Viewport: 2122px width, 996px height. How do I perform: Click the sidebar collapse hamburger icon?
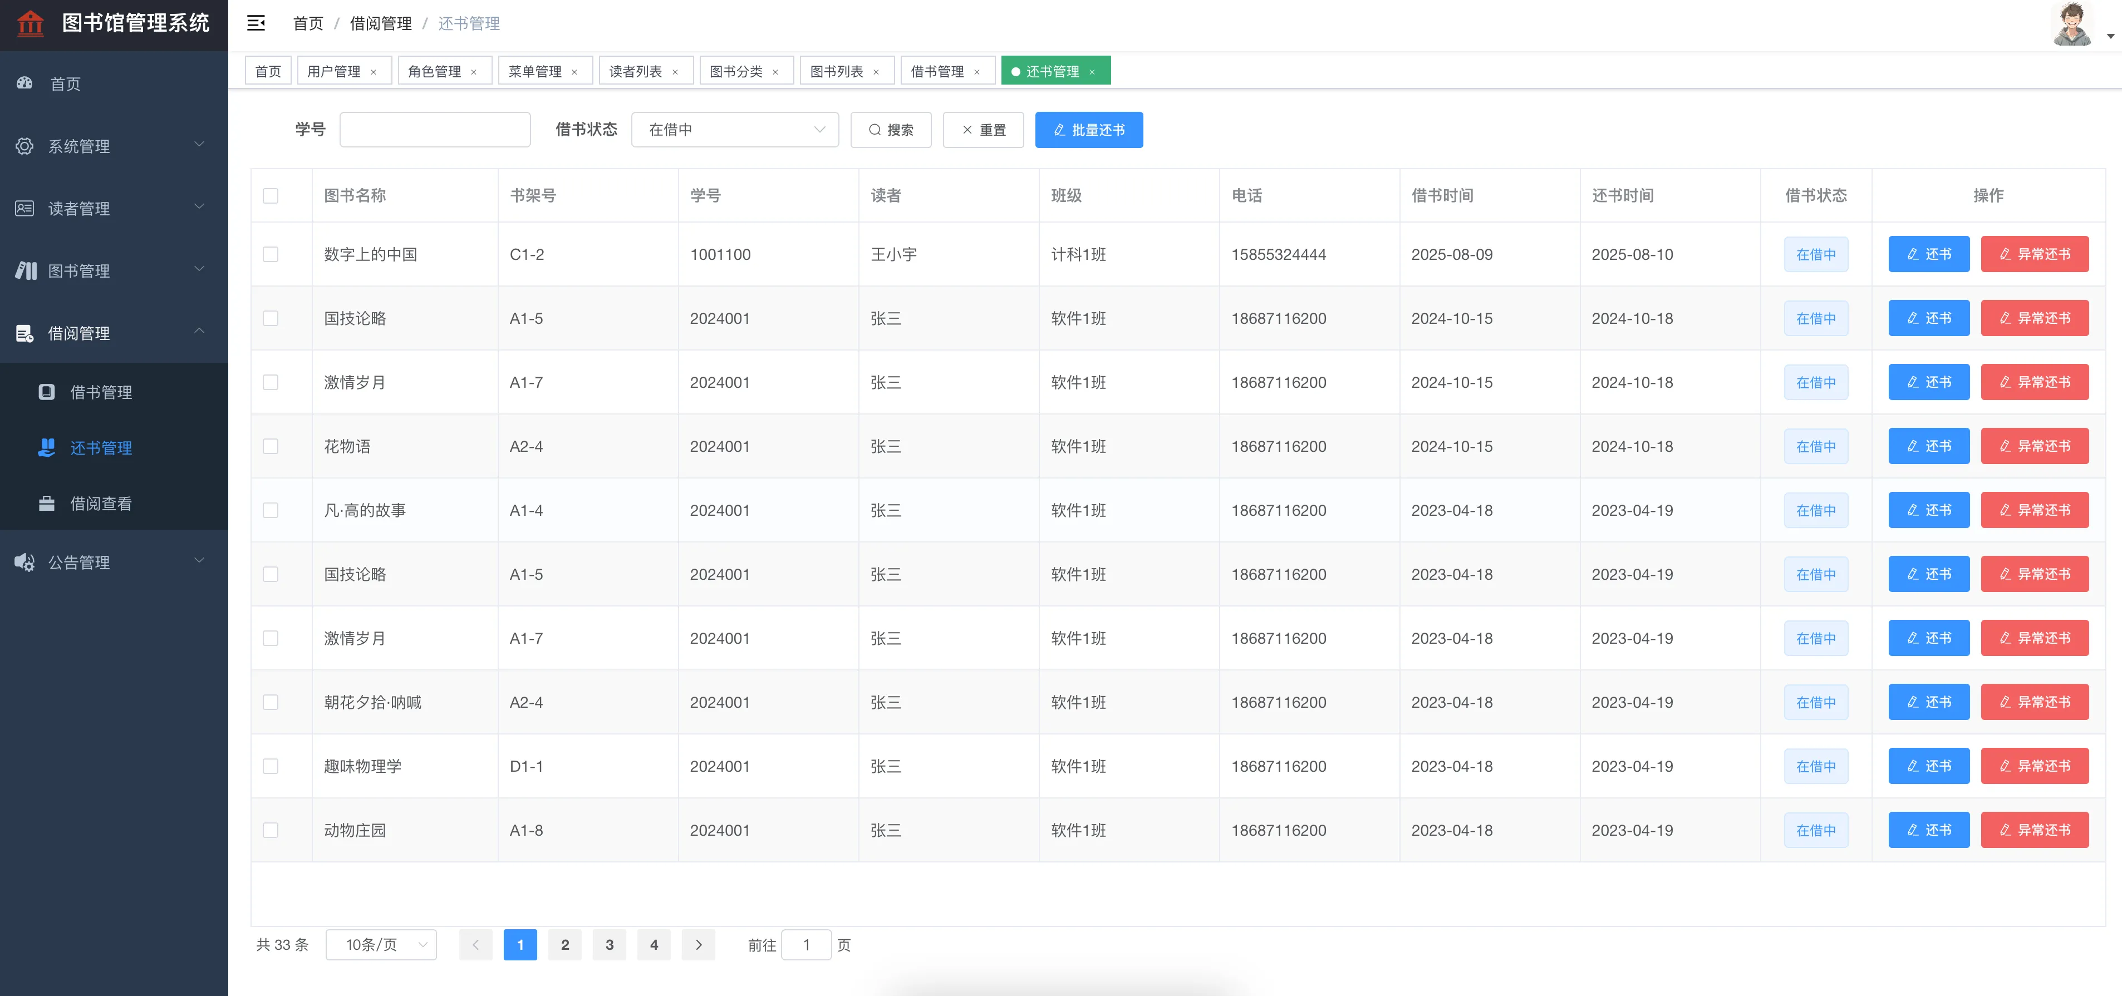[x=256, y=23]
